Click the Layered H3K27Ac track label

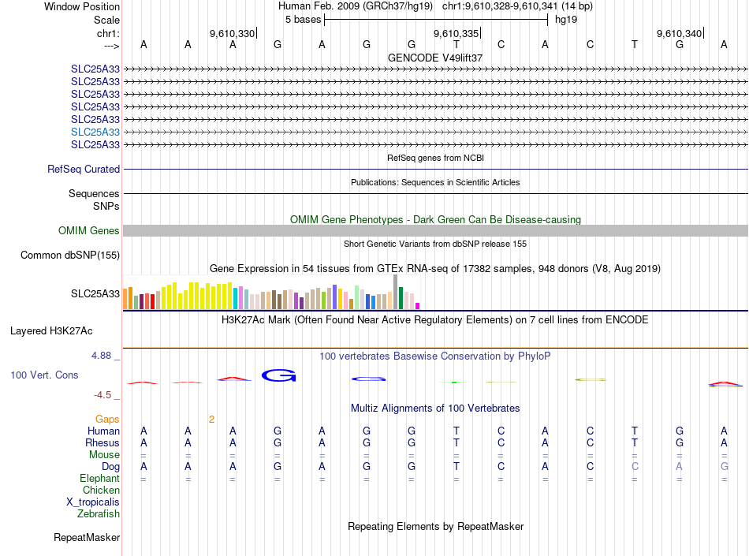(x=51, y=331)
